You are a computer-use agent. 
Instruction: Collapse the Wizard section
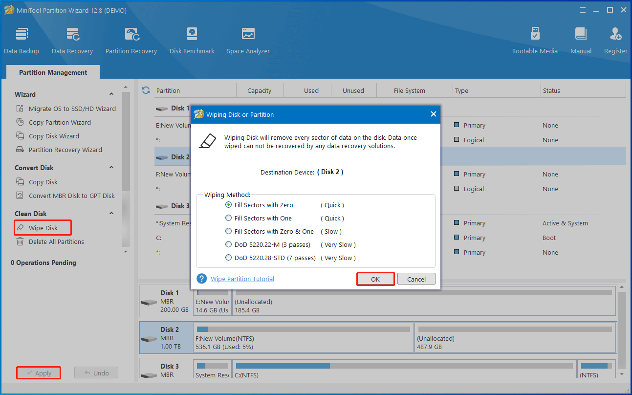(111, 94)
